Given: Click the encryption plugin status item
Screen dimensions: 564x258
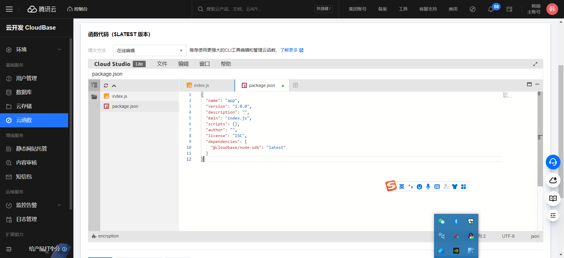Looking at the screenshot, I should click(105, 236).
